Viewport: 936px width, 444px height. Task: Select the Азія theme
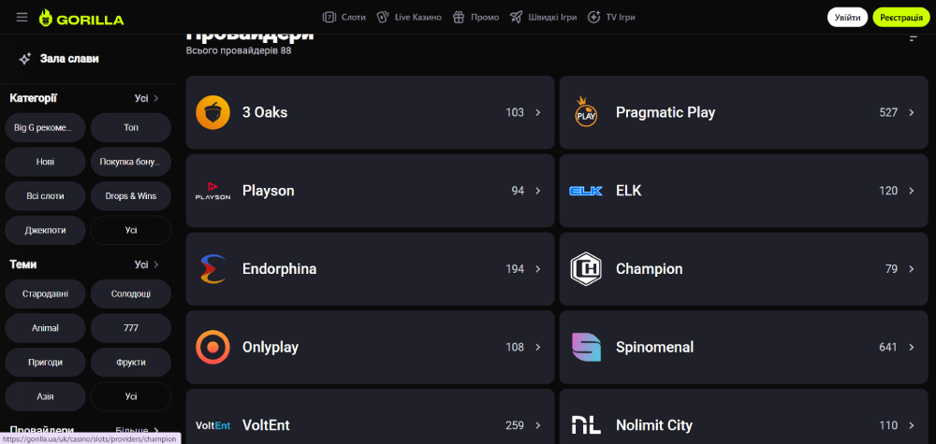click(x=45, y=396)
